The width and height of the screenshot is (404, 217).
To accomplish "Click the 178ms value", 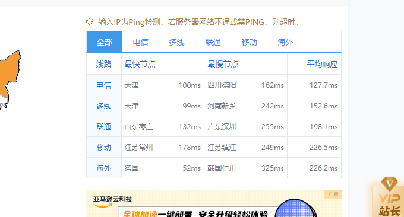I will [190, 147].
